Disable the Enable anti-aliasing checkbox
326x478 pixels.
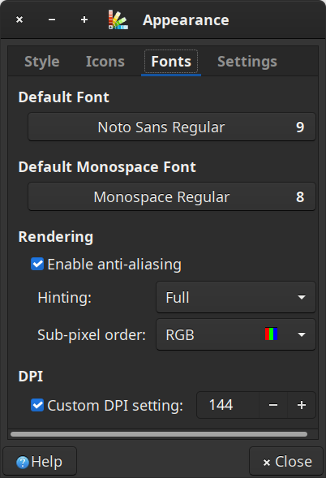coord(37,264)
